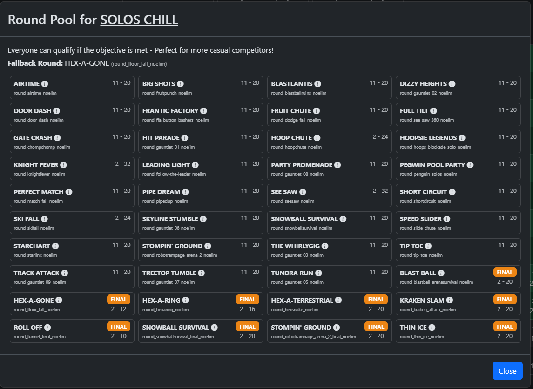This screenshot has height=389, width=533.
Task: Click FINAL badge on THIN ICE card
Action: pyautogui.click(x=505, y=327)
